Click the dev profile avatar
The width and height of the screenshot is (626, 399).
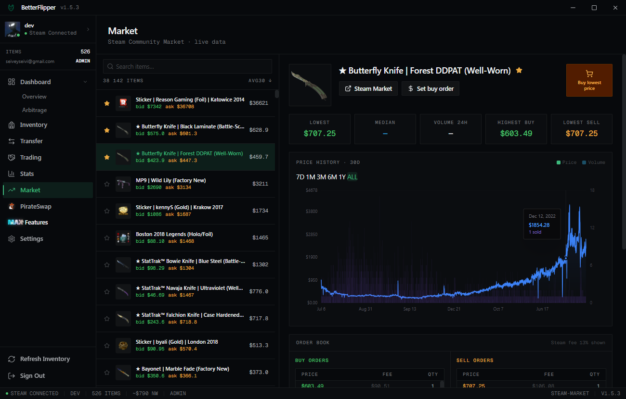[x=13, y=29]
